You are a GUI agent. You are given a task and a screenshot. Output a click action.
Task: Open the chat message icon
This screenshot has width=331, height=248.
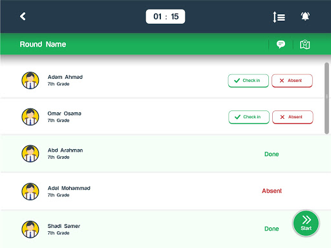[281, 45]
